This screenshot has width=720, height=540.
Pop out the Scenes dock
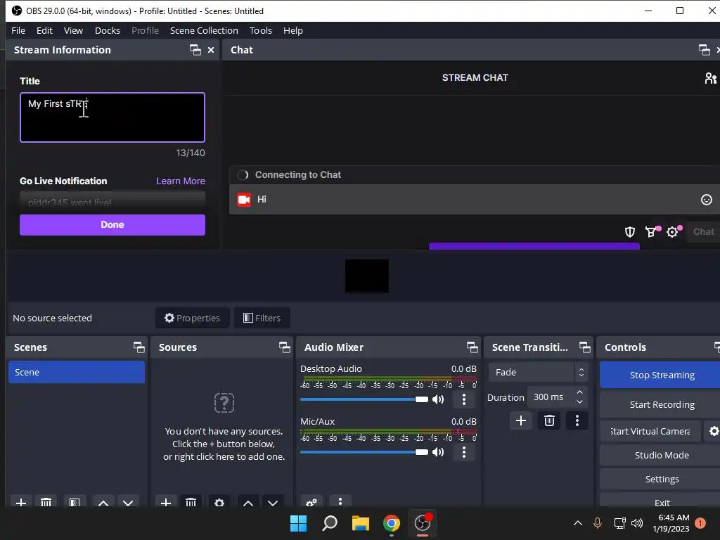coord(139,347)
